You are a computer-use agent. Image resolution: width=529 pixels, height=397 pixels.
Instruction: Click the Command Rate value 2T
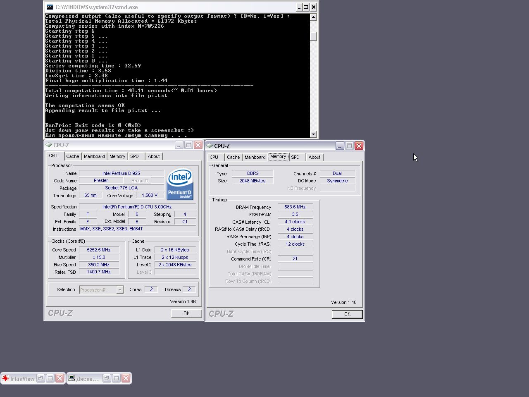coord(295,258)
